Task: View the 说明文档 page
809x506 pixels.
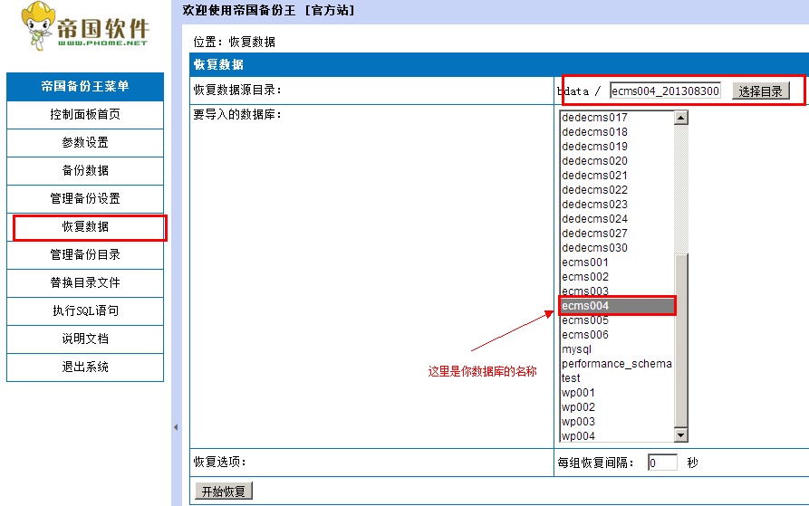Action: (x=85, y=339)
